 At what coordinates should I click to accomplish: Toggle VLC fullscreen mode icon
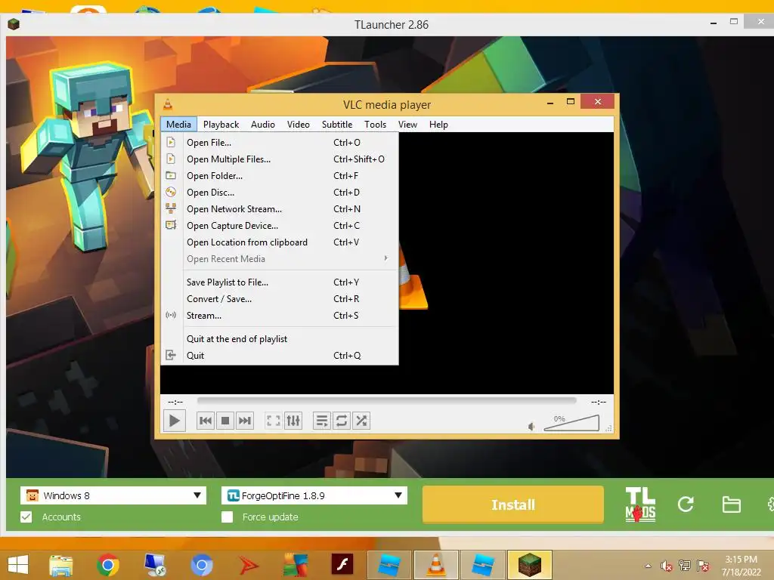pyautogui.click(x=273, y=421)
